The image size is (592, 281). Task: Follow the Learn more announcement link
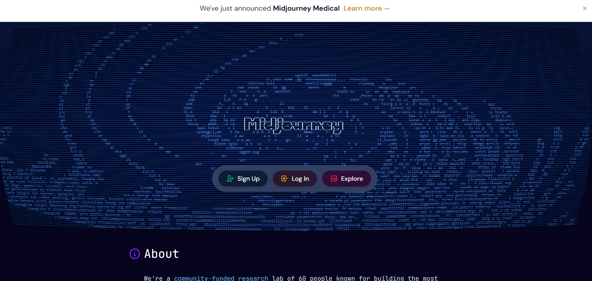point(367,8)
